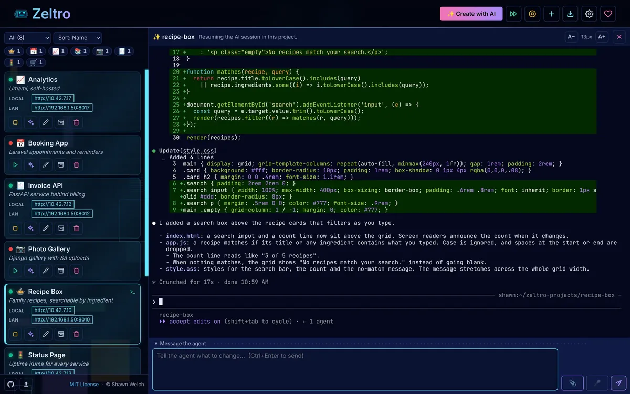630x394 pixels.
Task: Open the AI sparkle for Booking App
Action: click(31, 165)
